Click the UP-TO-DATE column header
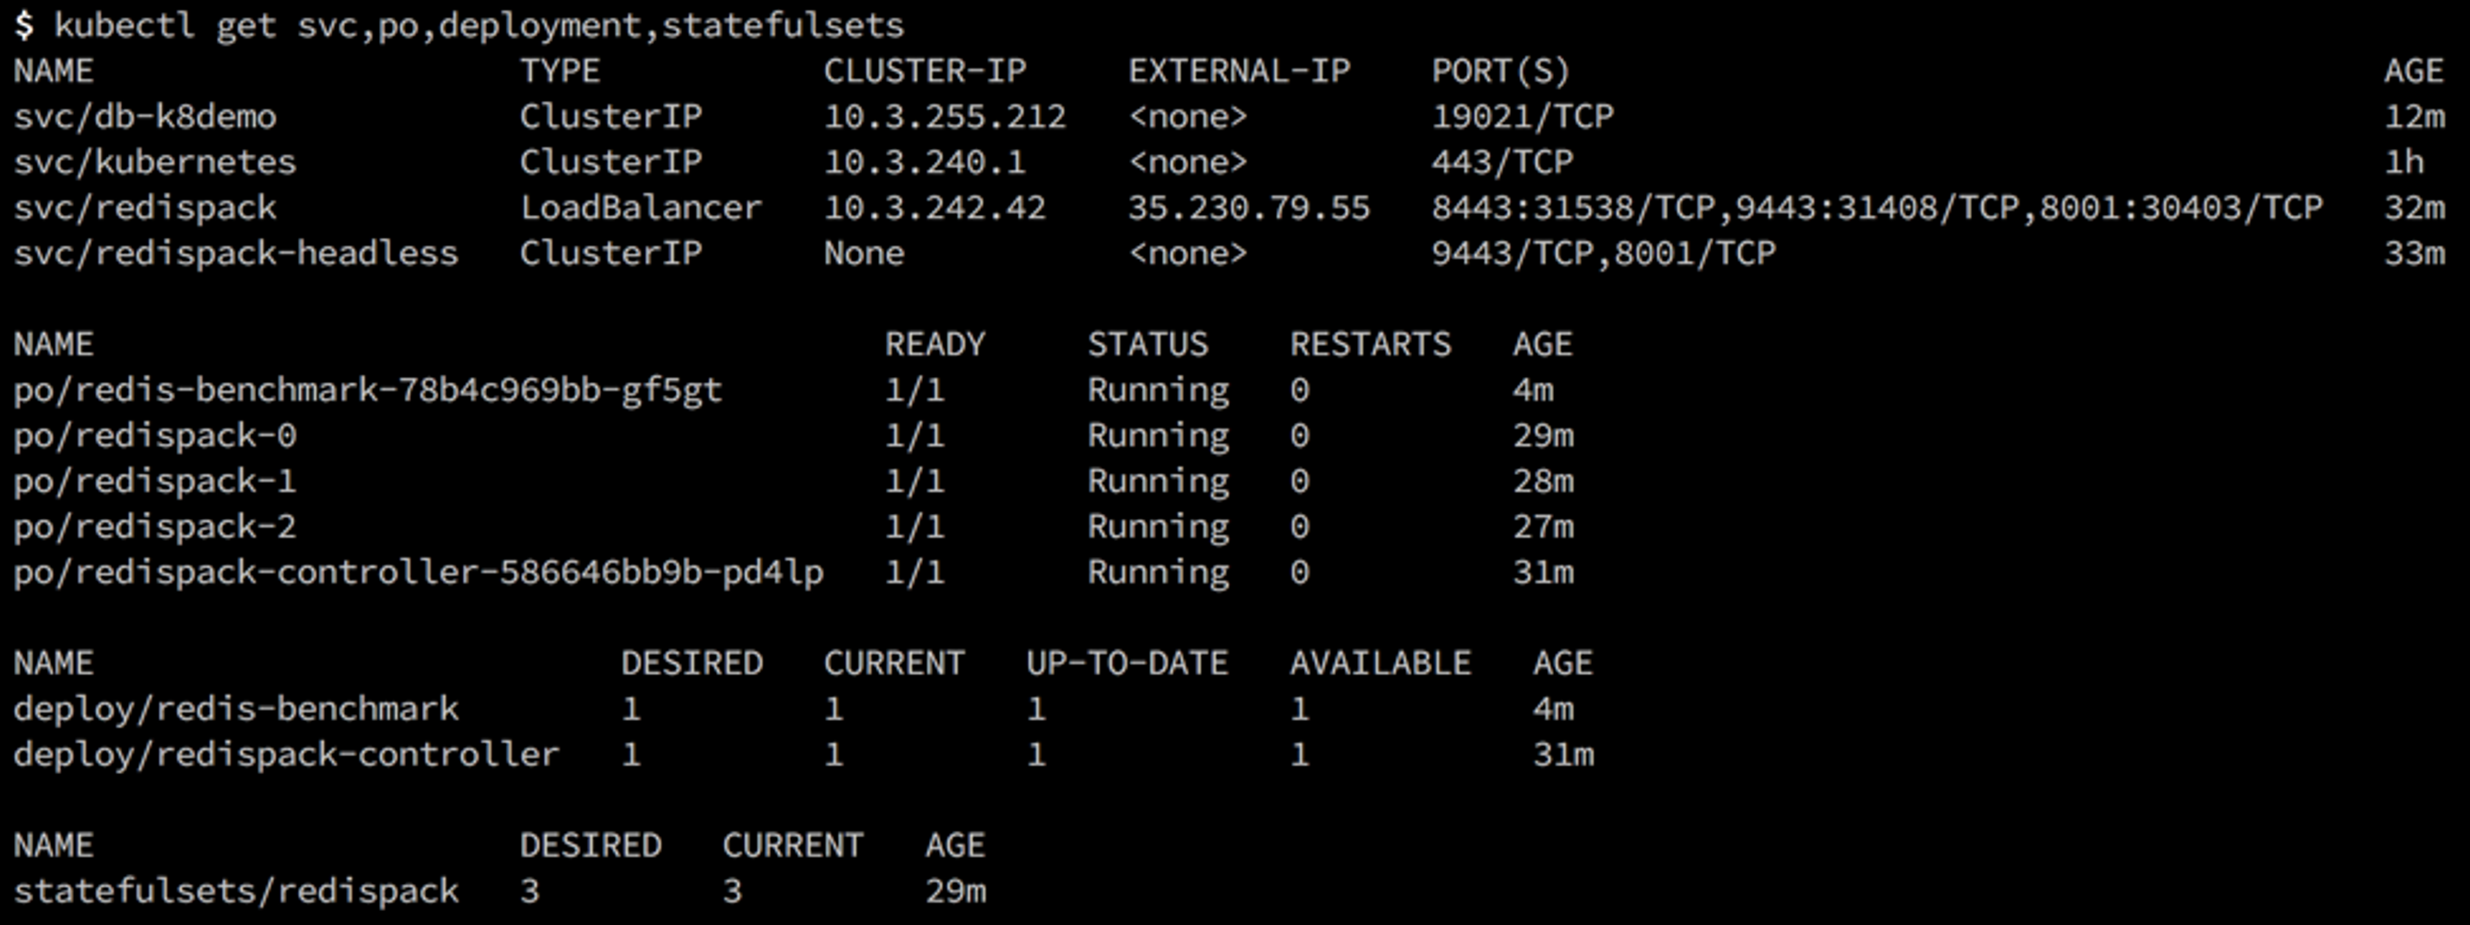2470x925 pixels. [x=1127, y=663]
